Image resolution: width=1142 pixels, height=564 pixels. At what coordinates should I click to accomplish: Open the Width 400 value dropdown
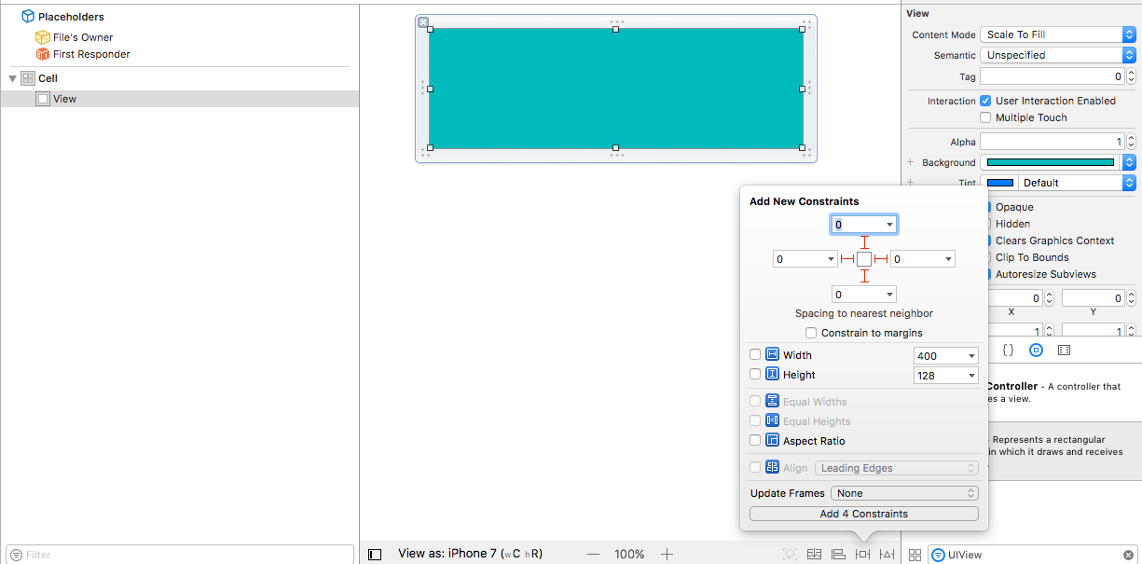point(971,356)
